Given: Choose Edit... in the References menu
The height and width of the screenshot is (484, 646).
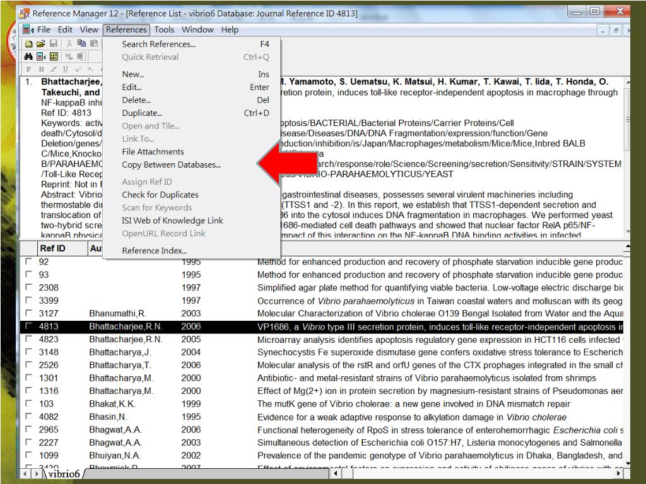Looking at the screenshot, I should 192,87.
